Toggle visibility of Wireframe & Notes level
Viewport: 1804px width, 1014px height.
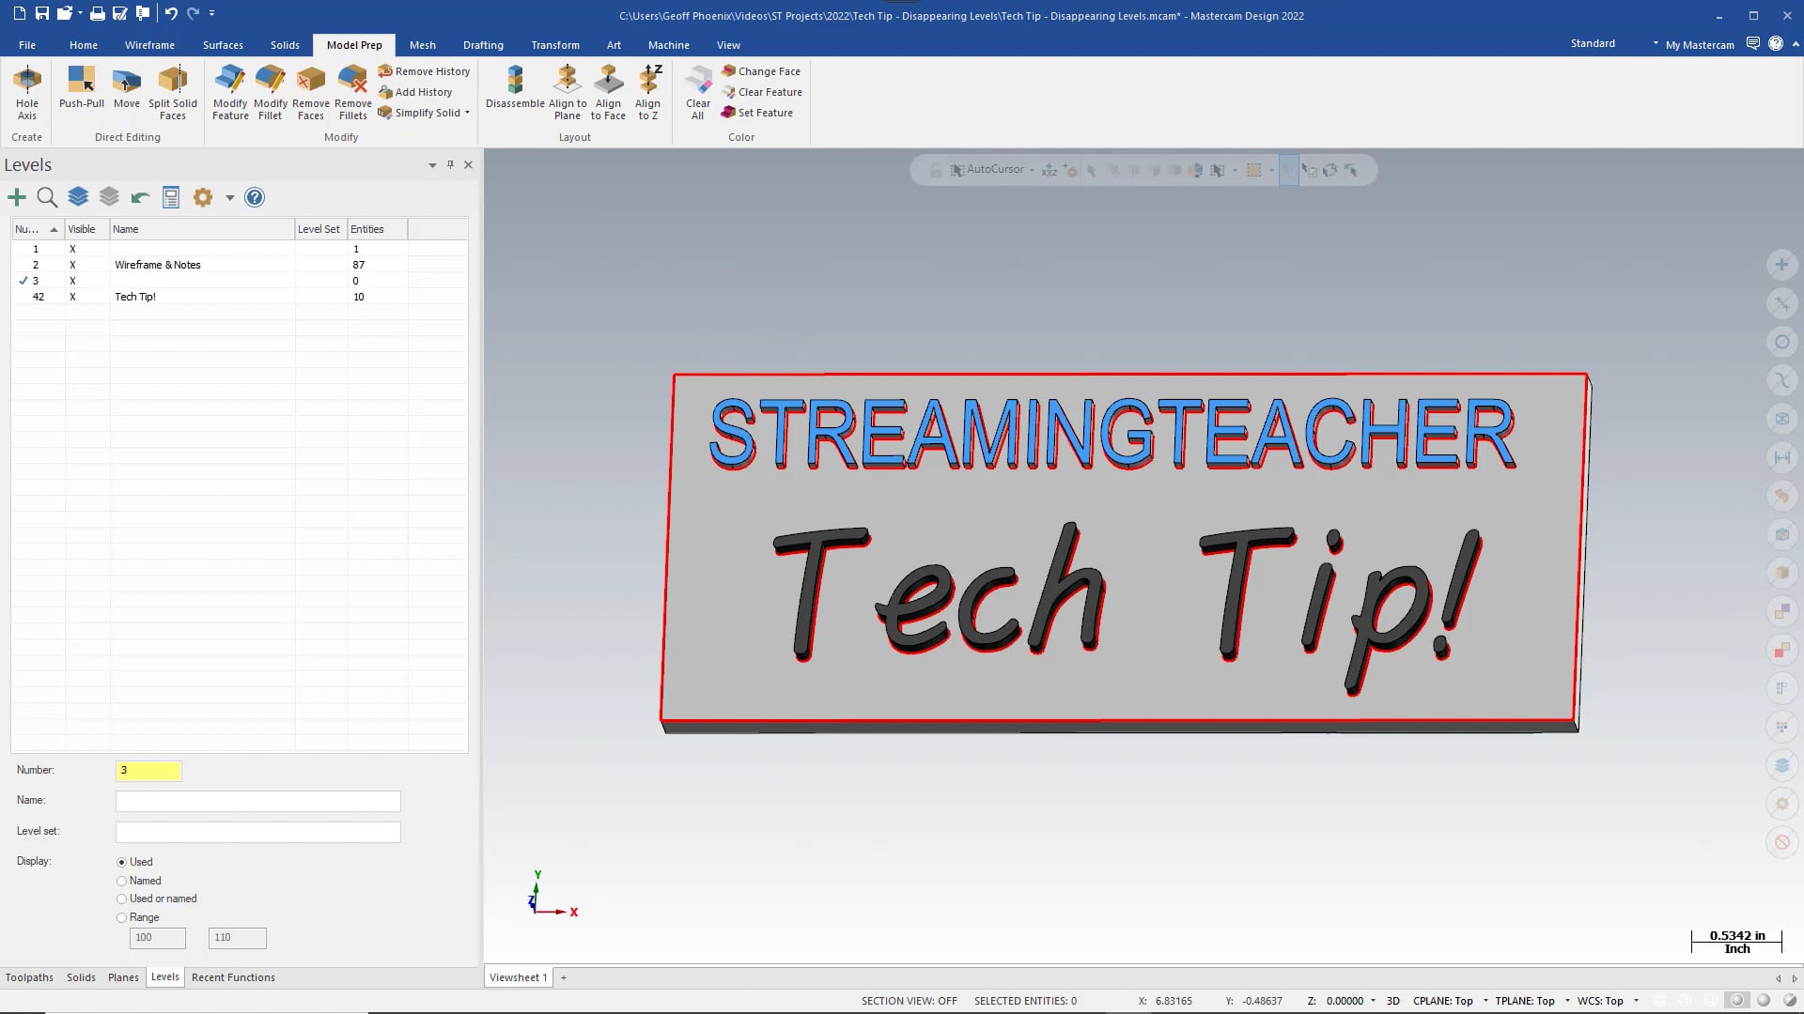click(x=72, y=265)
